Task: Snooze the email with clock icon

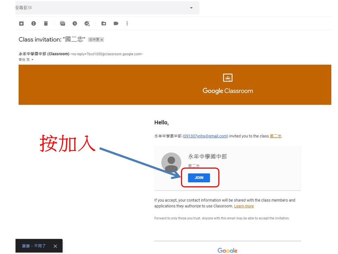Action: (75, 23)
